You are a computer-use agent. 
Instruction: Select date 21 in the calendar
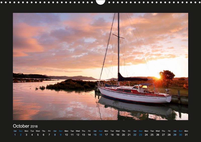[129, 135]
